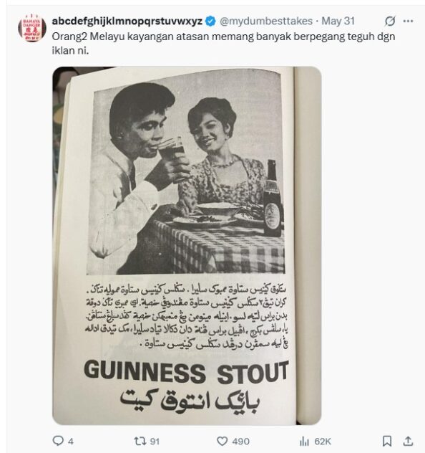Click the 4 replies count
Viewport: 425px width, 453px height.
[71, 442]
